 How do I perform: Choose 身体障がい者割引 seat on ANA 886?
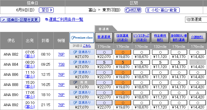(x=179, y=73)
